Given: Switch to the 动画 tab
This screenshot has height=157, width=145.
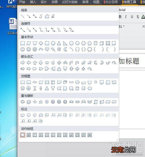Looking at the screenshot, I should coord(55,2).
